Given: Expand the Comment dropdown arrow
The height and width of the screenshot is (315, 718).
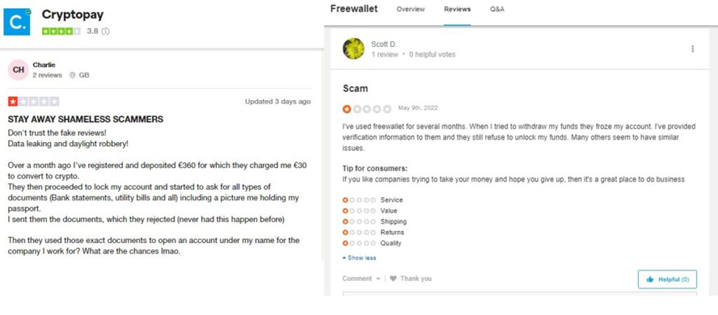Looking at the screenshot, I should point(379,279).
